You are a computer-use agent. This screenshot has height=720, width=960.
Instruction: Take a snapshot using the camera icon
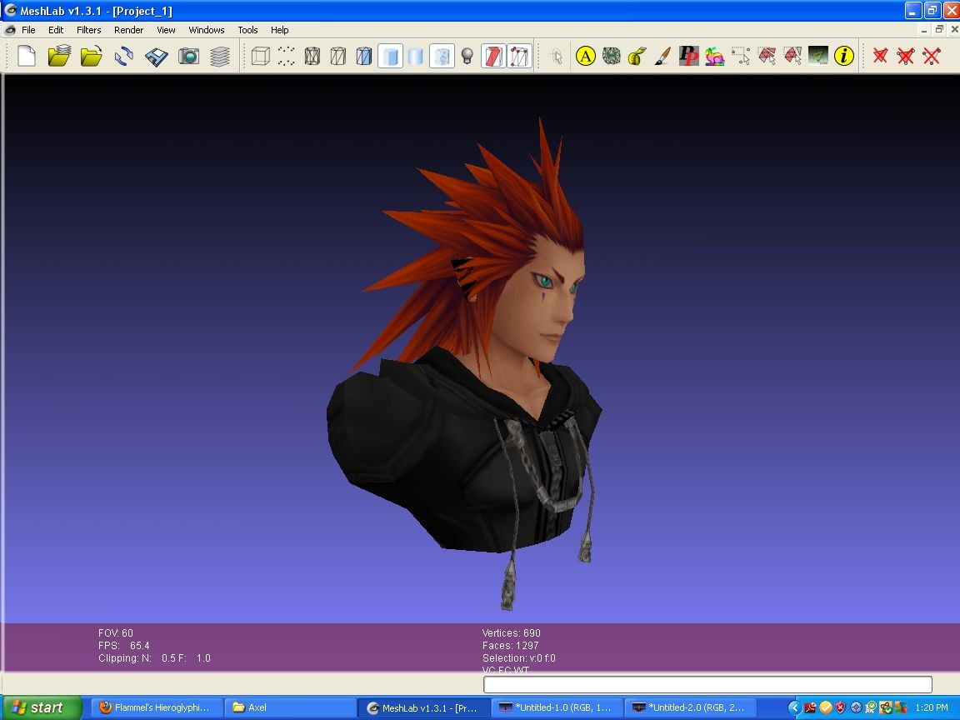point(190,56)
